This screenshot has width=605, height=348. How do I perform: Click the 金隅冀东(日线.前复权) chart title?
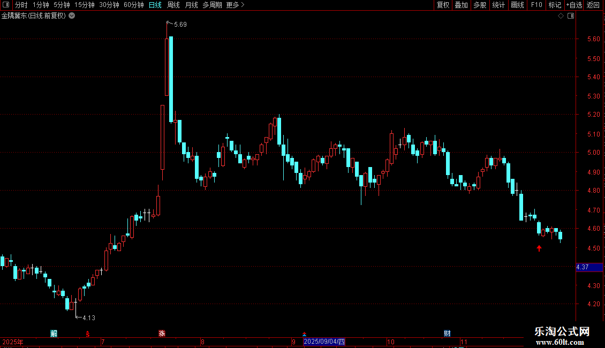tap(34, 16)
